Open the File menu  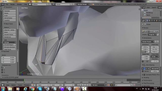coord(7,4)
